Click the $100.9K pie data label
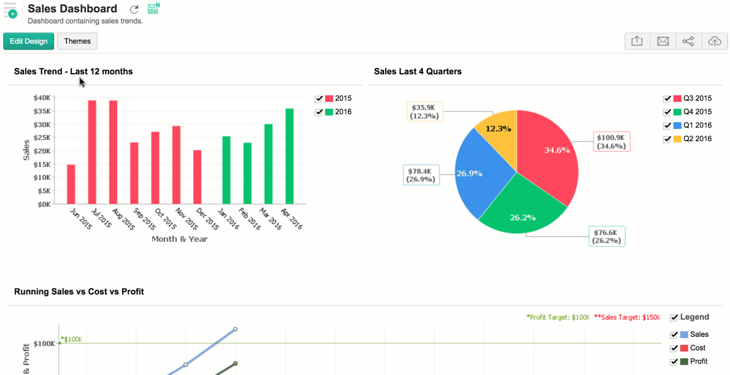 tap(612, 141)
